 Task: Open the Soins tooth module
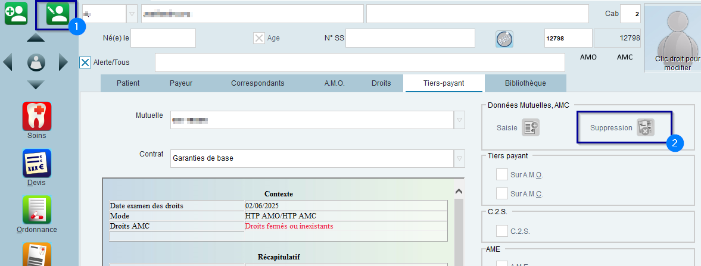(x=37, y=116)
